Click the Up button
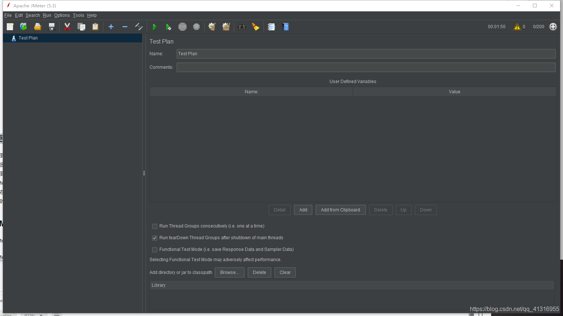Viewport: 563px width, 316px height. pos(404,210)
